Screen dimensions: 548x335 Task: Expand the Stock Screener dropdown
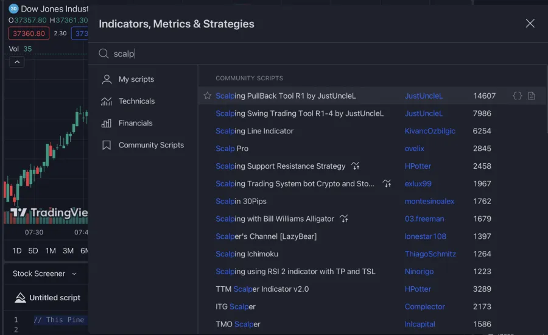[45, 273]
